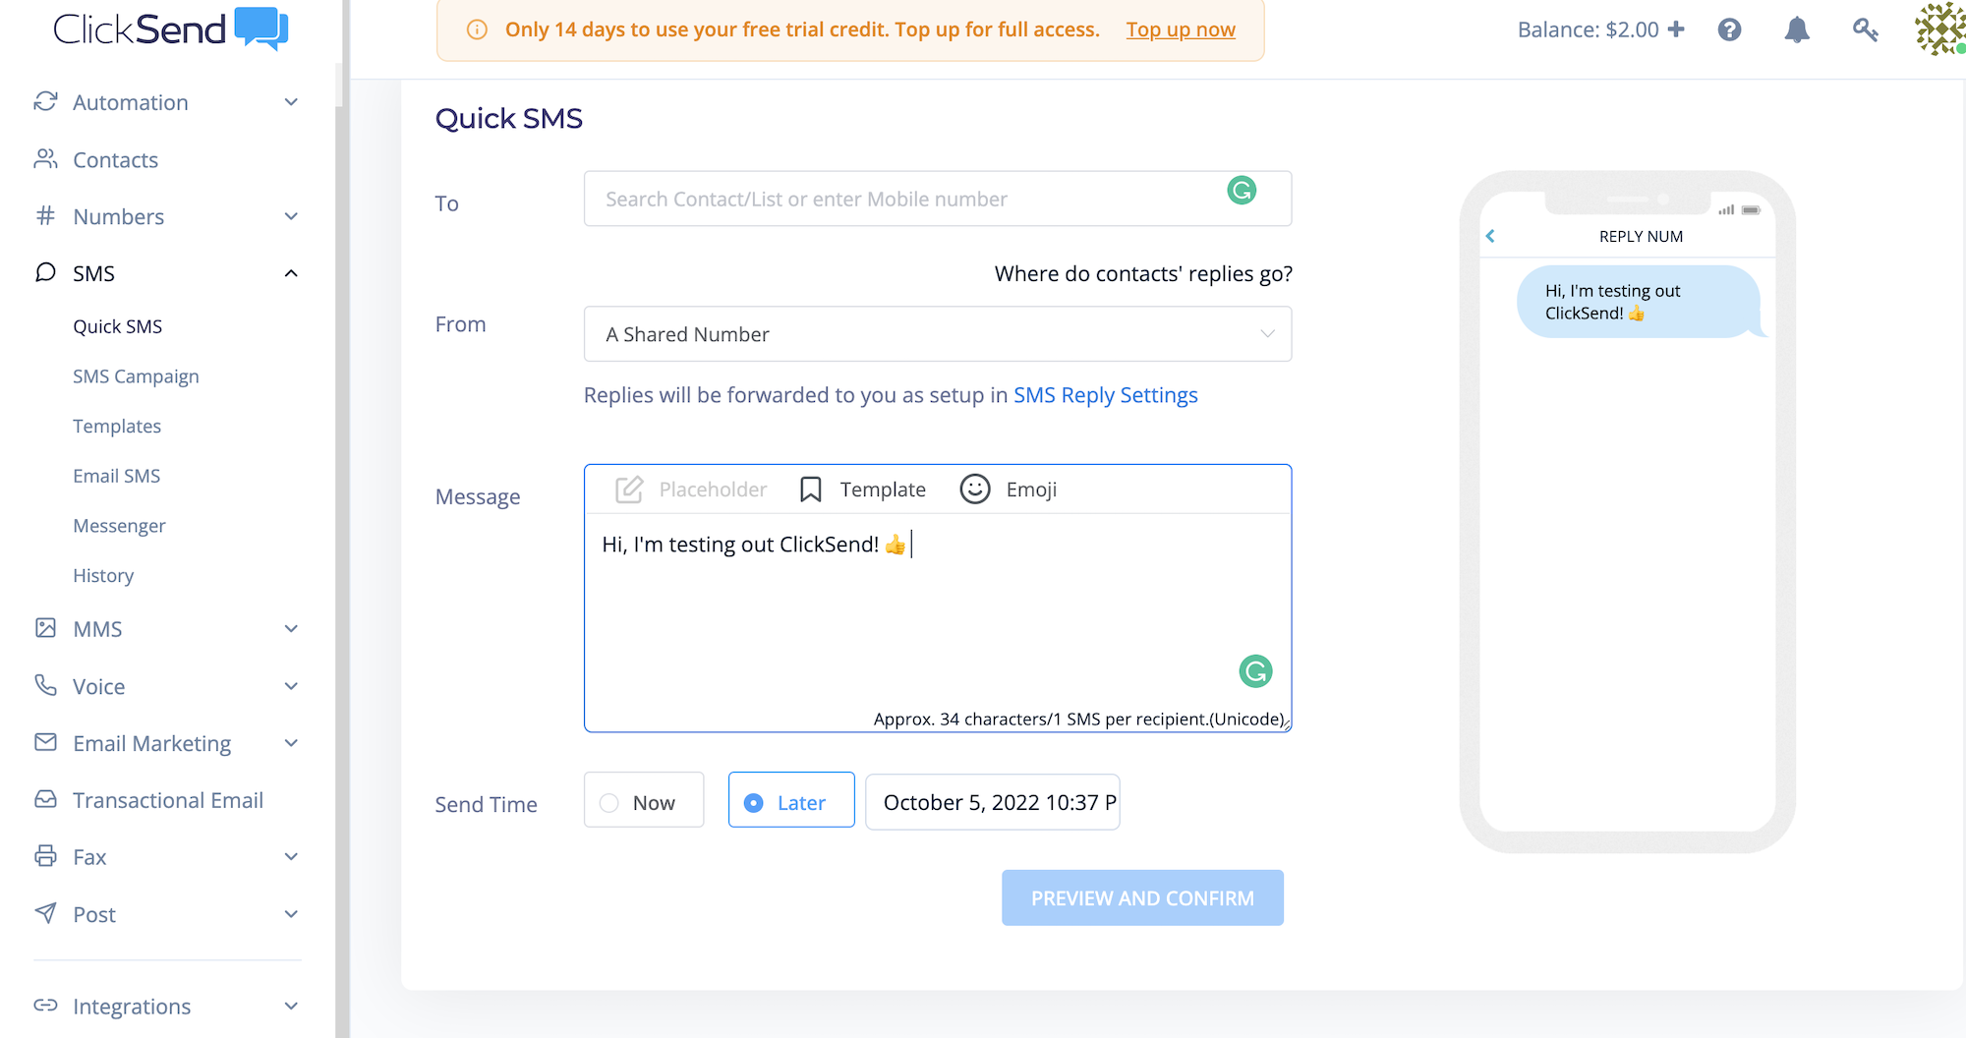
Task: Click the info icon in the trial banner
Action: tap(477, 29)
